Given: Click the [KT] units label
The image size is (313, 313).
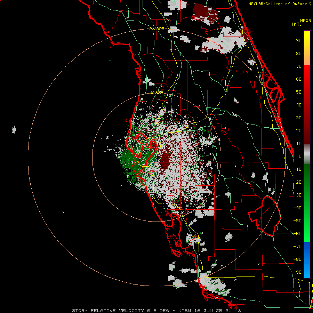Looking at the screenshot, I should [297, 24].
